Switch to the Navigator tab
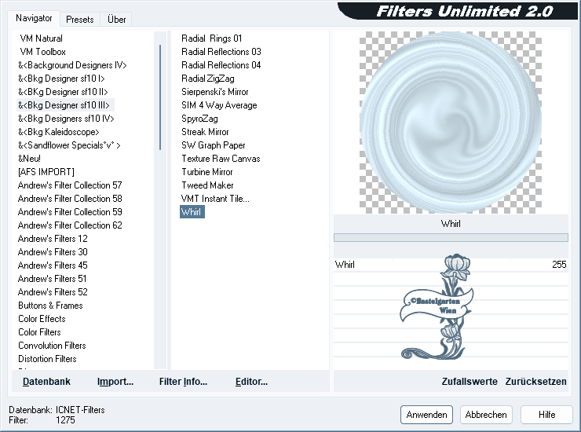Screen dimensions: 581x432 tap(34, 18)
